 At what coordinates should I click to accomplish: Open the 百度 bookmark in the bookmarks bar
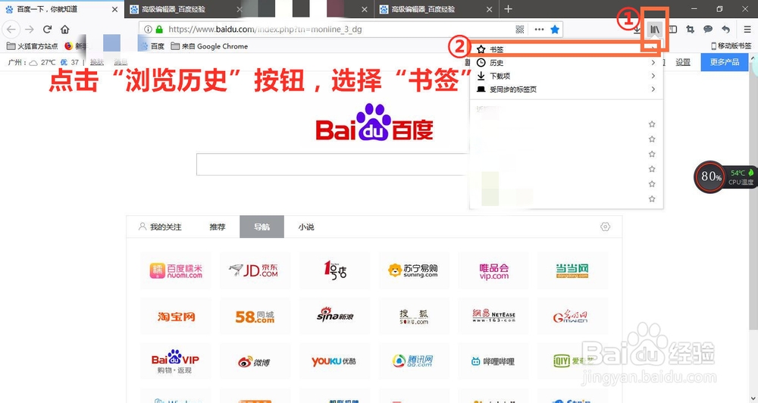point(152,46)
